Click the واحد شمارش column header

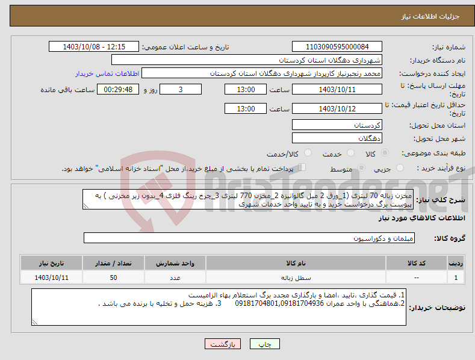175,263
